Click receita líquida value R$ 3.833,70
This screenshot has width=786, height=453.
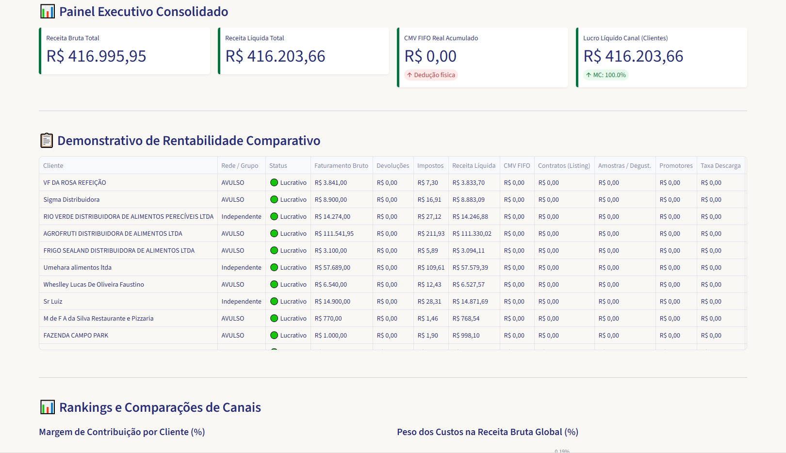[x=469, y=182]
